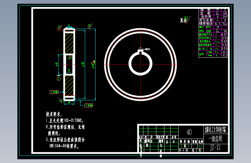Click '共 4 张 第 2 张' sheet count text
The image size is (251, 163).
click(190, 151)
